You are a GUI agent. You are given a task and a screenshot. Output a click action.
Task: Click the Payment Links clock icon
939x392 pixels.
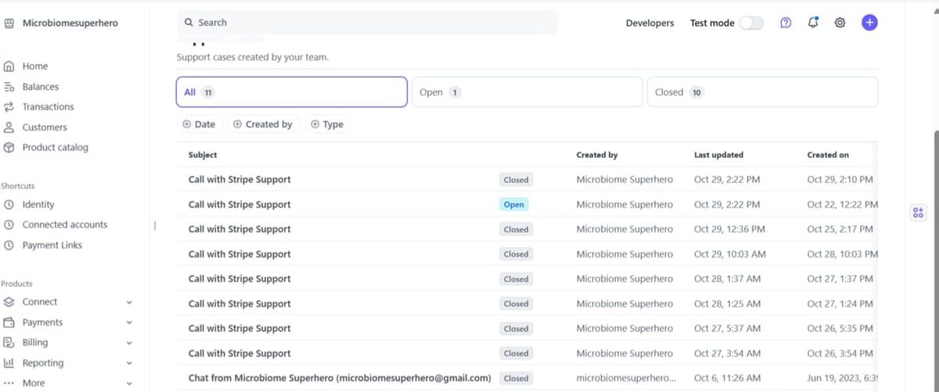(x=9, y=245)
